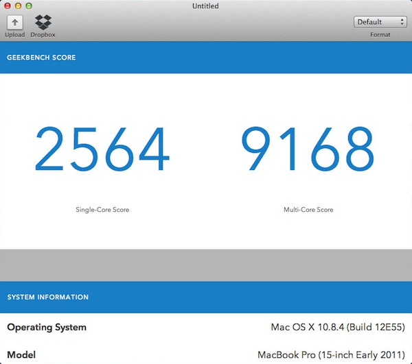This screenshot has width=412, height=364.
Task: Click the SYSTEM INFORMATION header
Action: tap(48, 297)
